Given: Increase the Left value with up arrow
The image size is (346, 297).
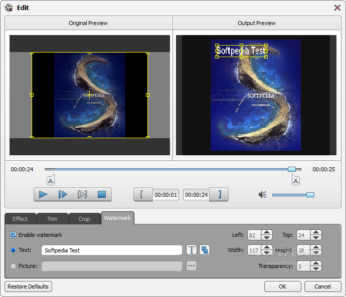Looking at the screenshot, I should tap(267, 232).
